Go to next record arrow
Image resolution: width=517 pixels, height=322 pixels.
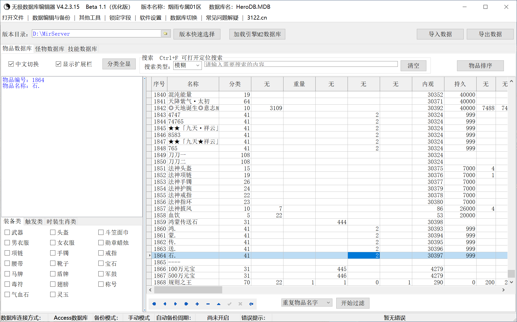click(176, 304)
